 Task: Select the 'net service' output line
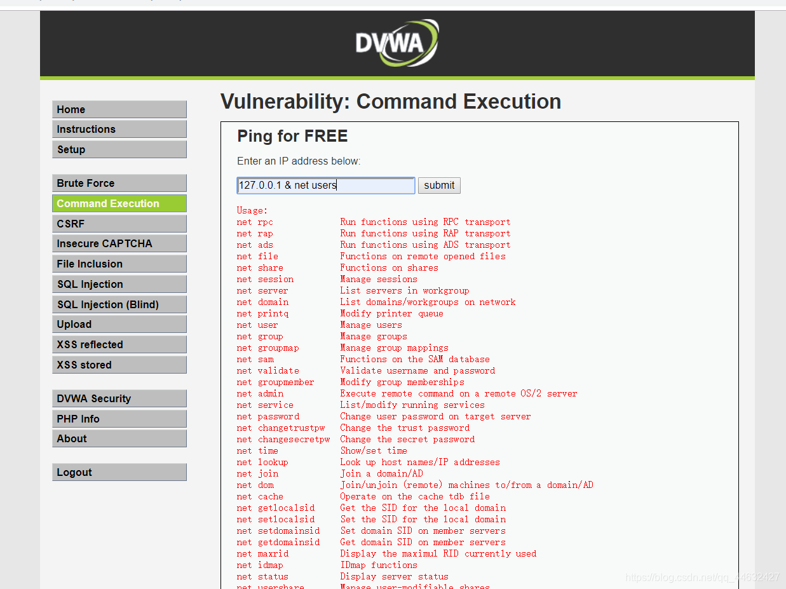(x=360, y=405)
